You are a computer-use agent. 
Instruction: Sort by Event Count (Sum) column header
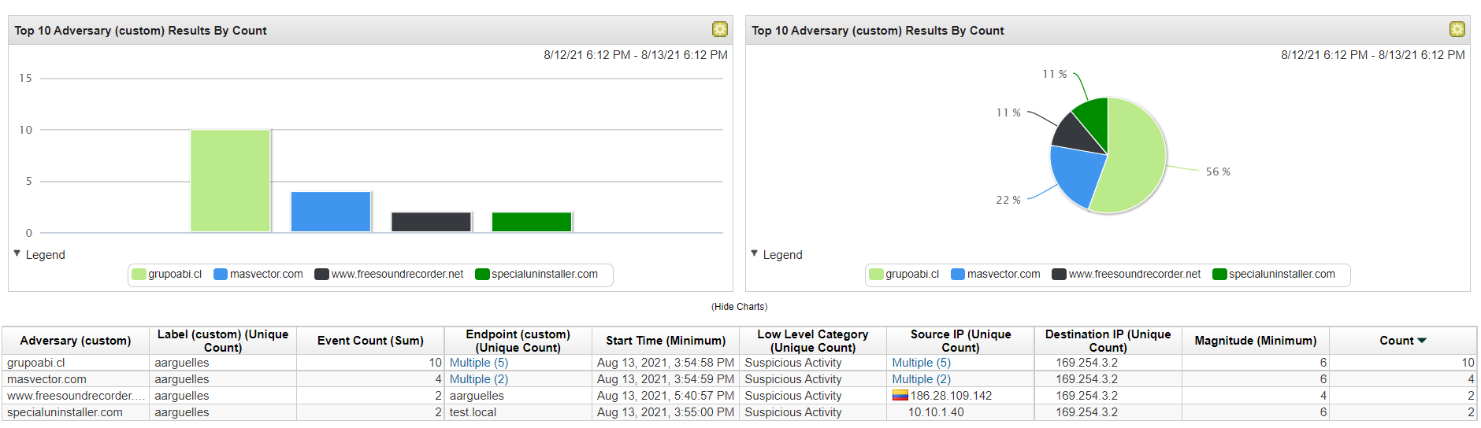coord(370,341)
